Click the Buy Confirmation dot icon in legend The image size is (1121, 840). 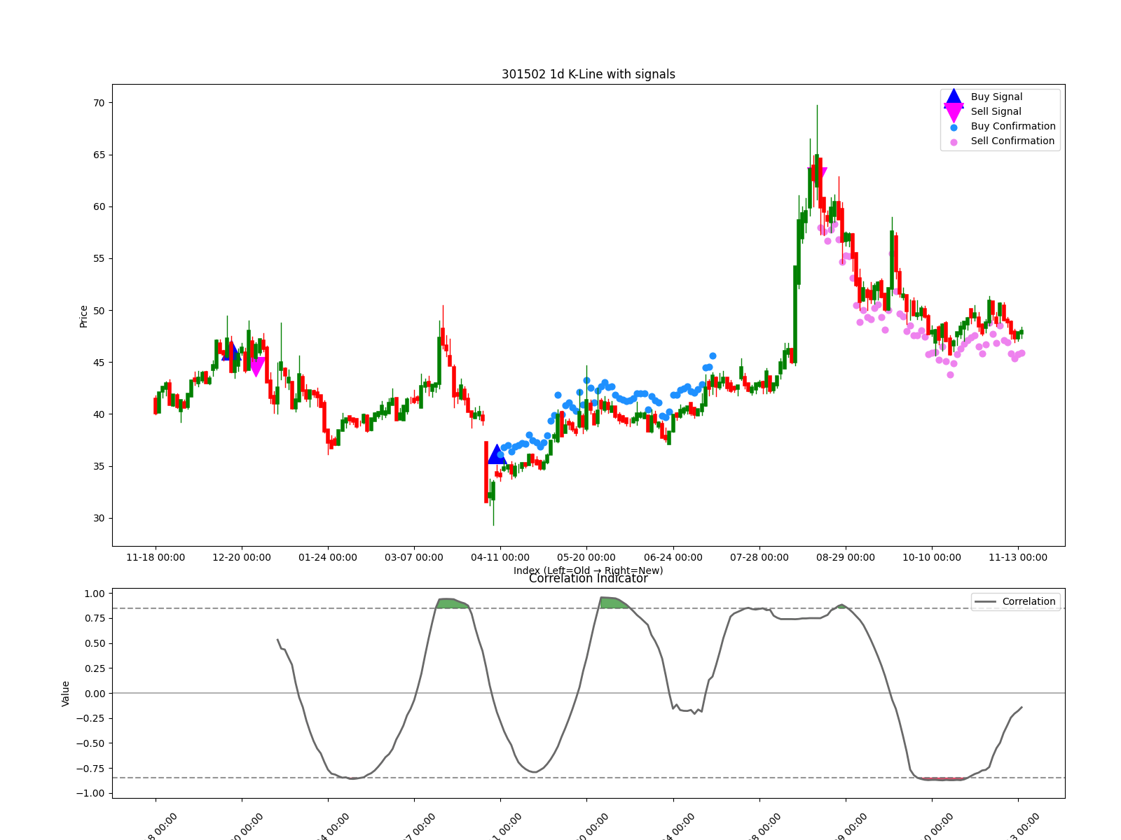pyautogui.click(x=954, y=126)
